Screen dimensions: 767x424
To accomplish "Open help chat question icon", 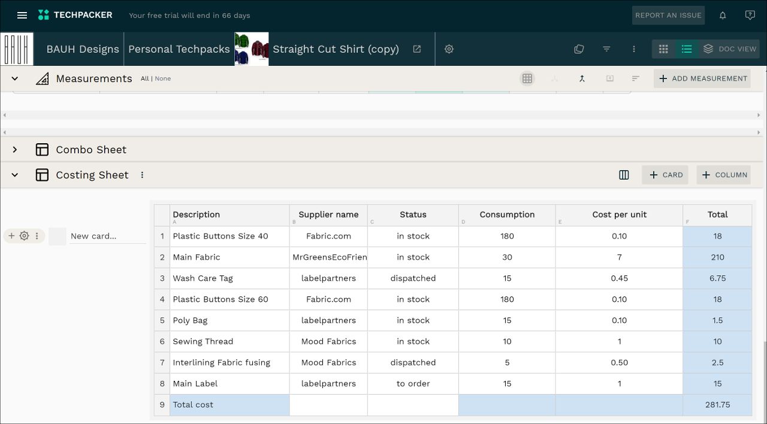I will pyautogui.click(x=750, y=16).
